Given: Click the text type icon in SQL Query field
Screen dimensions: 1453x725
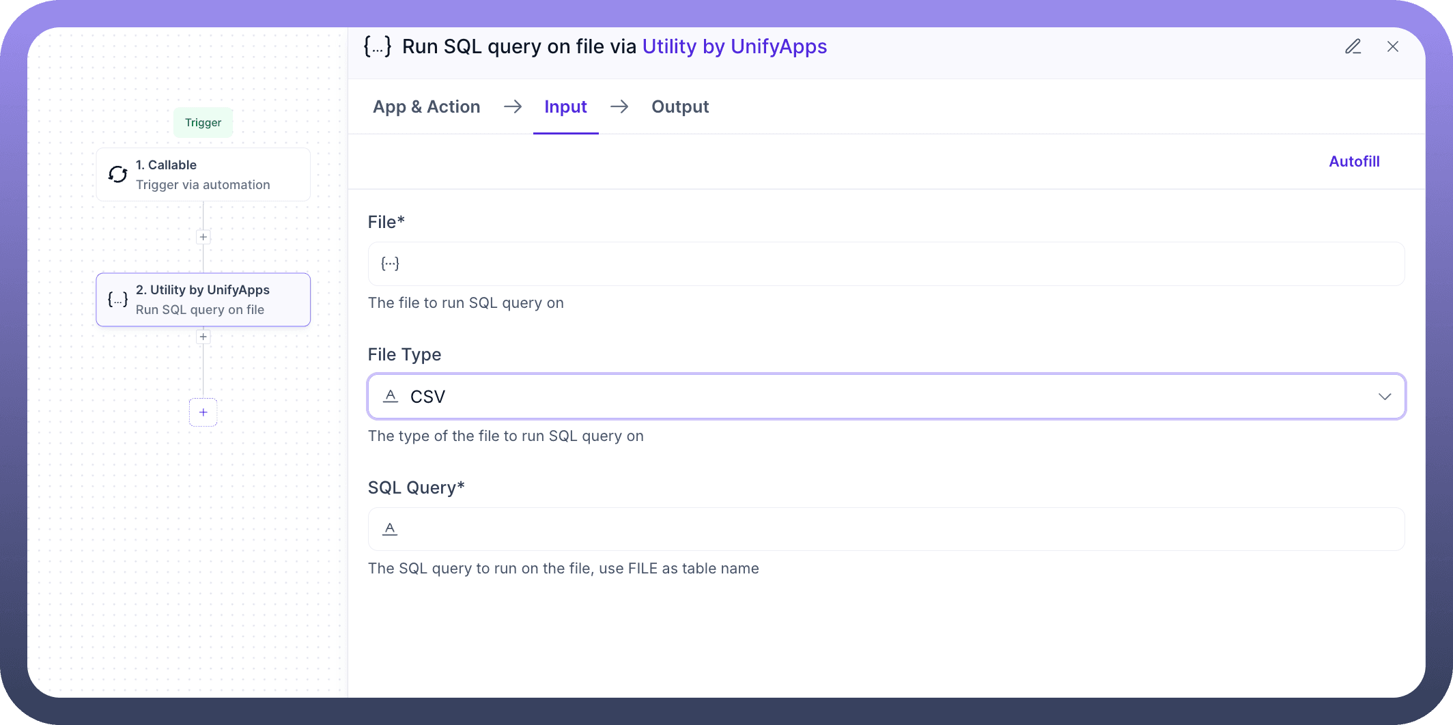Looking at the screenshot, I should click(x=390, y=529).
